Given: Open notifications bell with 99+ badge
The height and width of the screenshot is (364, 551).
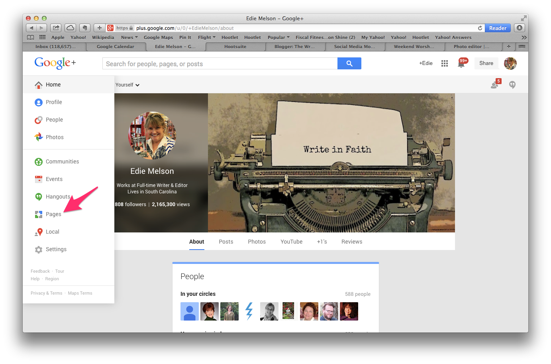Looking at the screenshot, I should point(462,63).
